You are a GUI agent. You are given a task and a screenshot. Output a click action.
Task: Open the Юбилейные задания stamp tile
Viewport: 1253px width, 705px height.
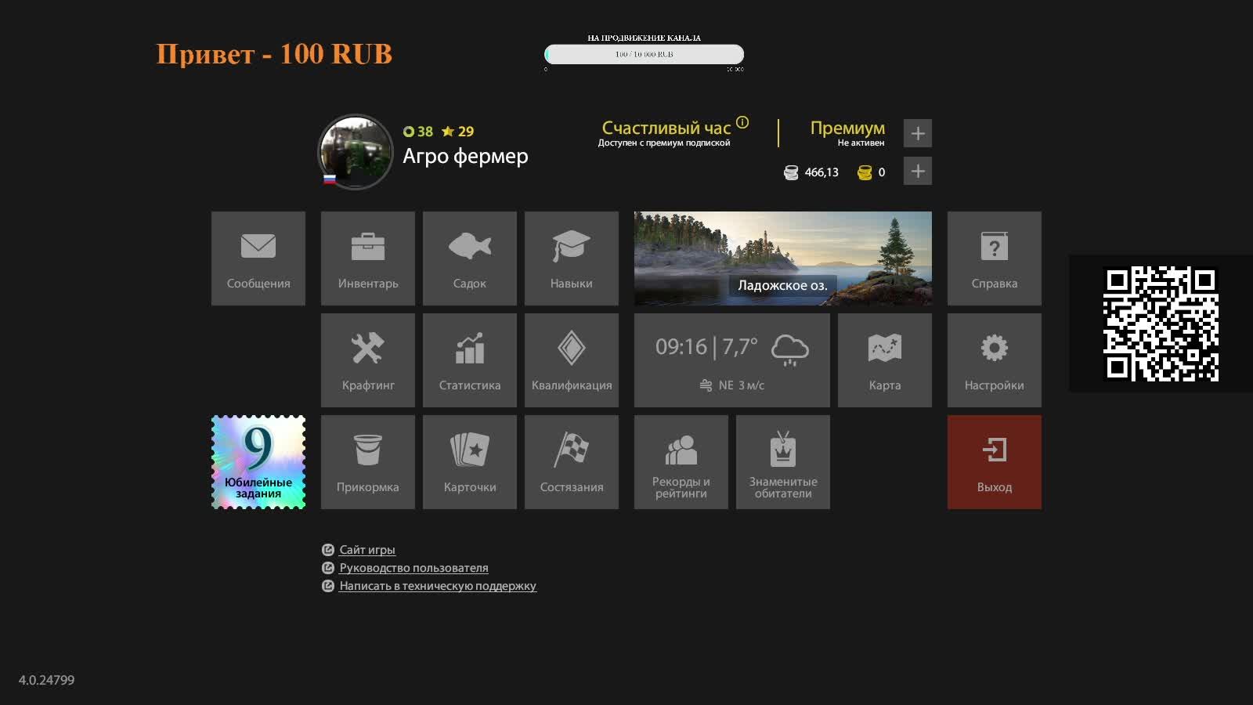tap(258, 462)
